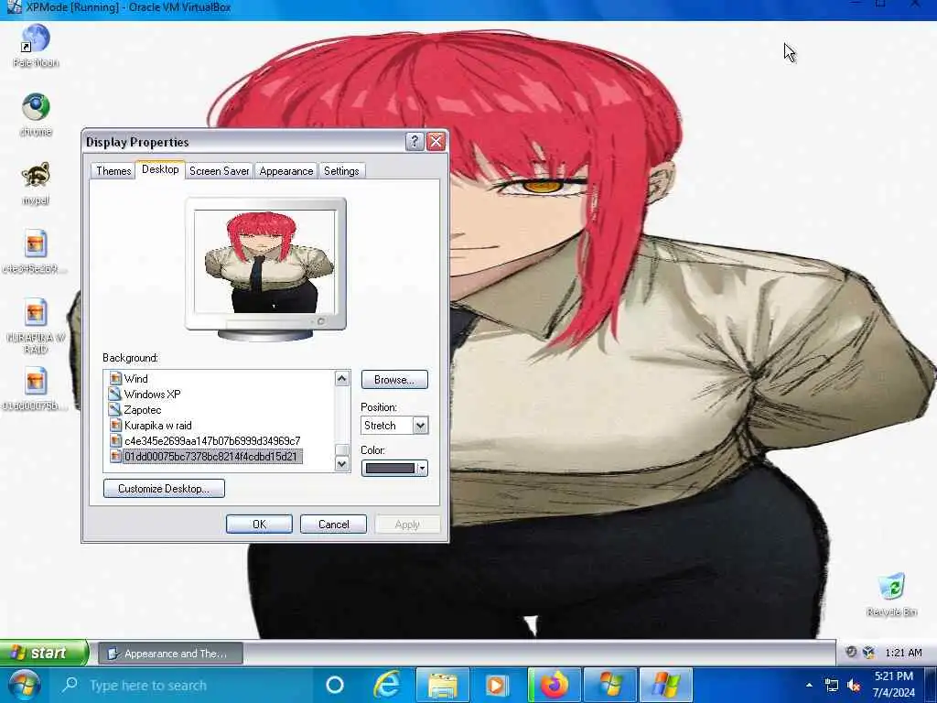Click the Browse... button
Viewport: 937px width, 703px height.
[394, 380]
